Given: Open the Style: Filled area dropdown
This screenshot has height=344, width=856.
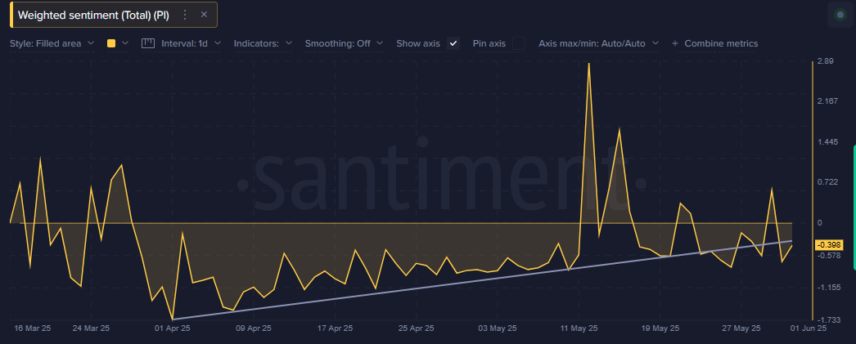Looking at the screenshot, I should [x=52, y=43].
